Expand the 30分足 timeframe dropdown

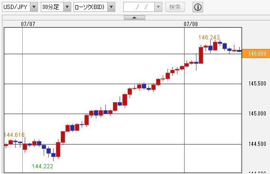coord(67,7)
